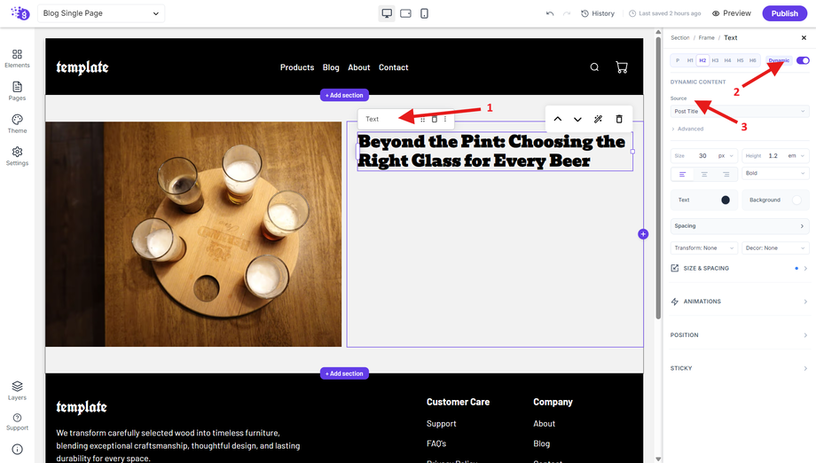Image resolution: width=816 pixels, height=463 pixels.
Task: Toggle the Dynamic content switch
Action: (x=803, y=60)
